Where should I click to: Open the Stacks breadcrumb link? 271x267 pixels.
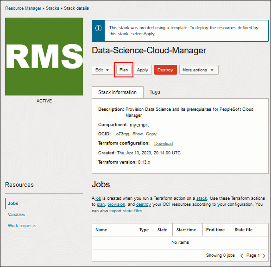pos(52,8)
